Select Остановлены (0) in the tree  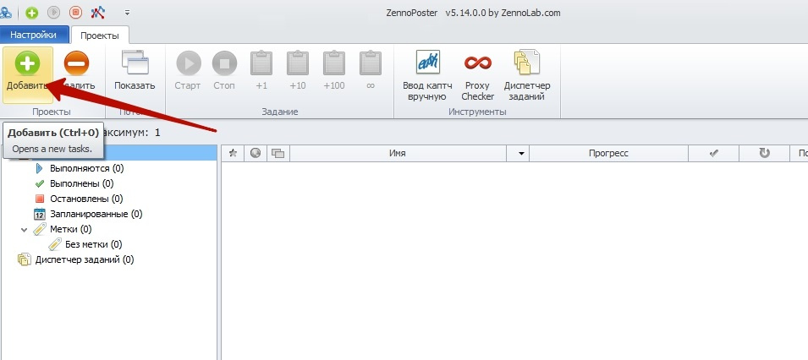tap(86, 199)
